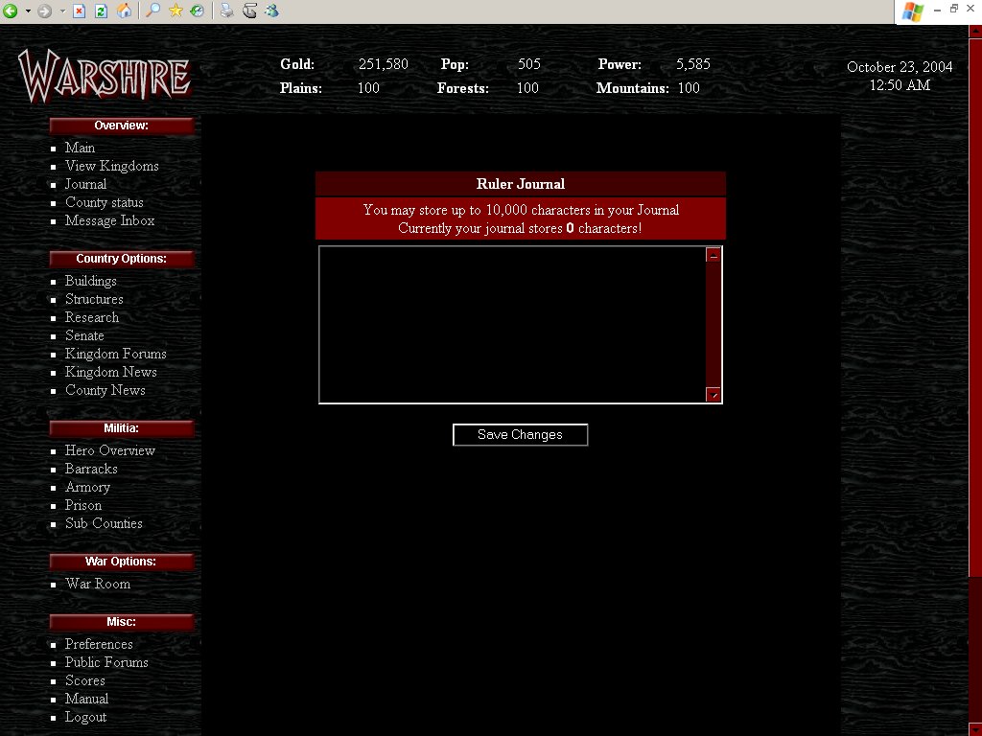Expand the Back button history dropdown arrow
This screenshot has height=736, width=982.
[28, 11]
